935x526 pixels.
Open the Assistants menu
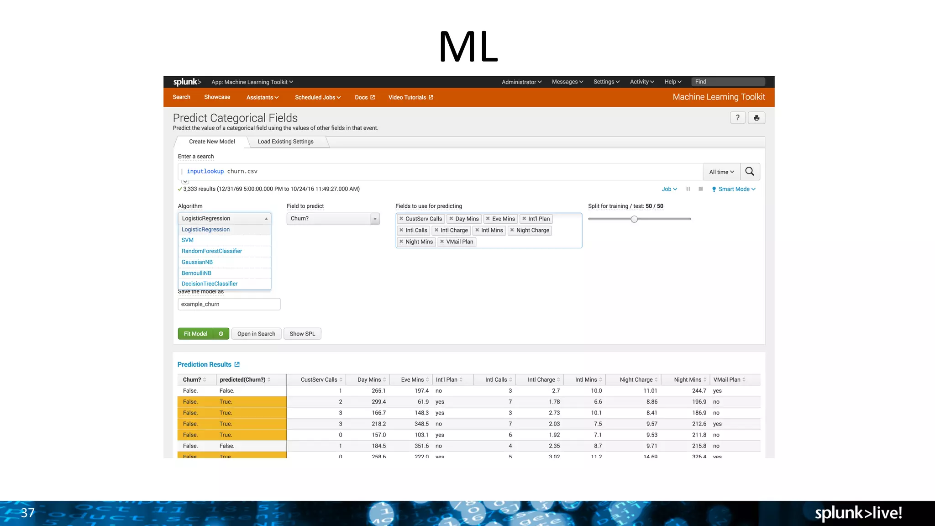tap(262, 97)
